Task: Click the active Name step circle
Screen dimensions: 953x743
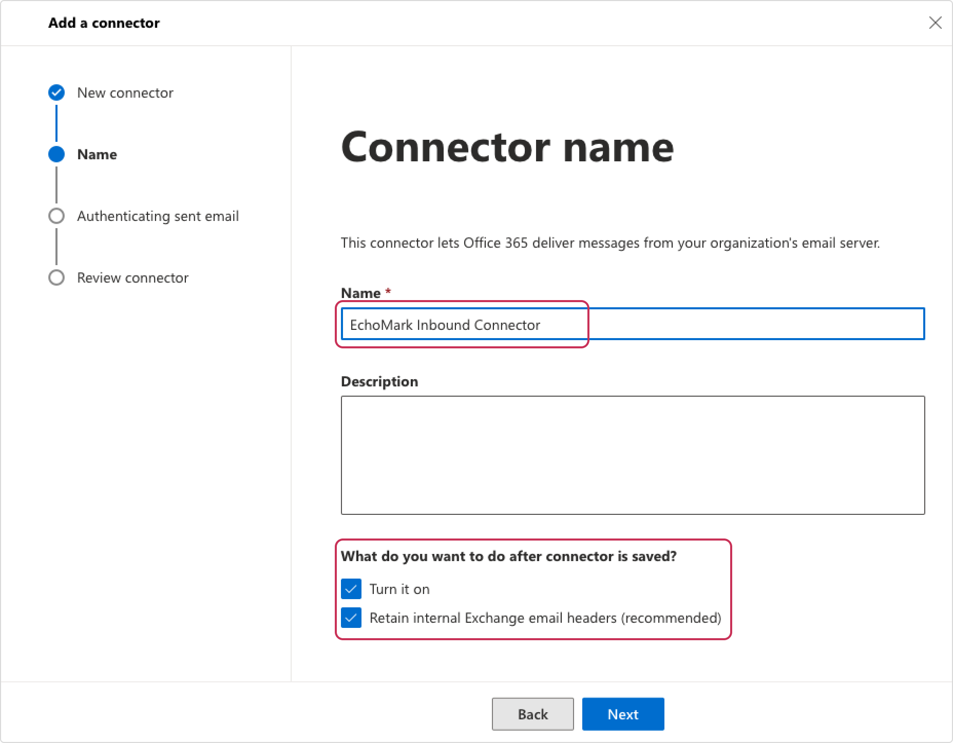Action: (56, 154)
